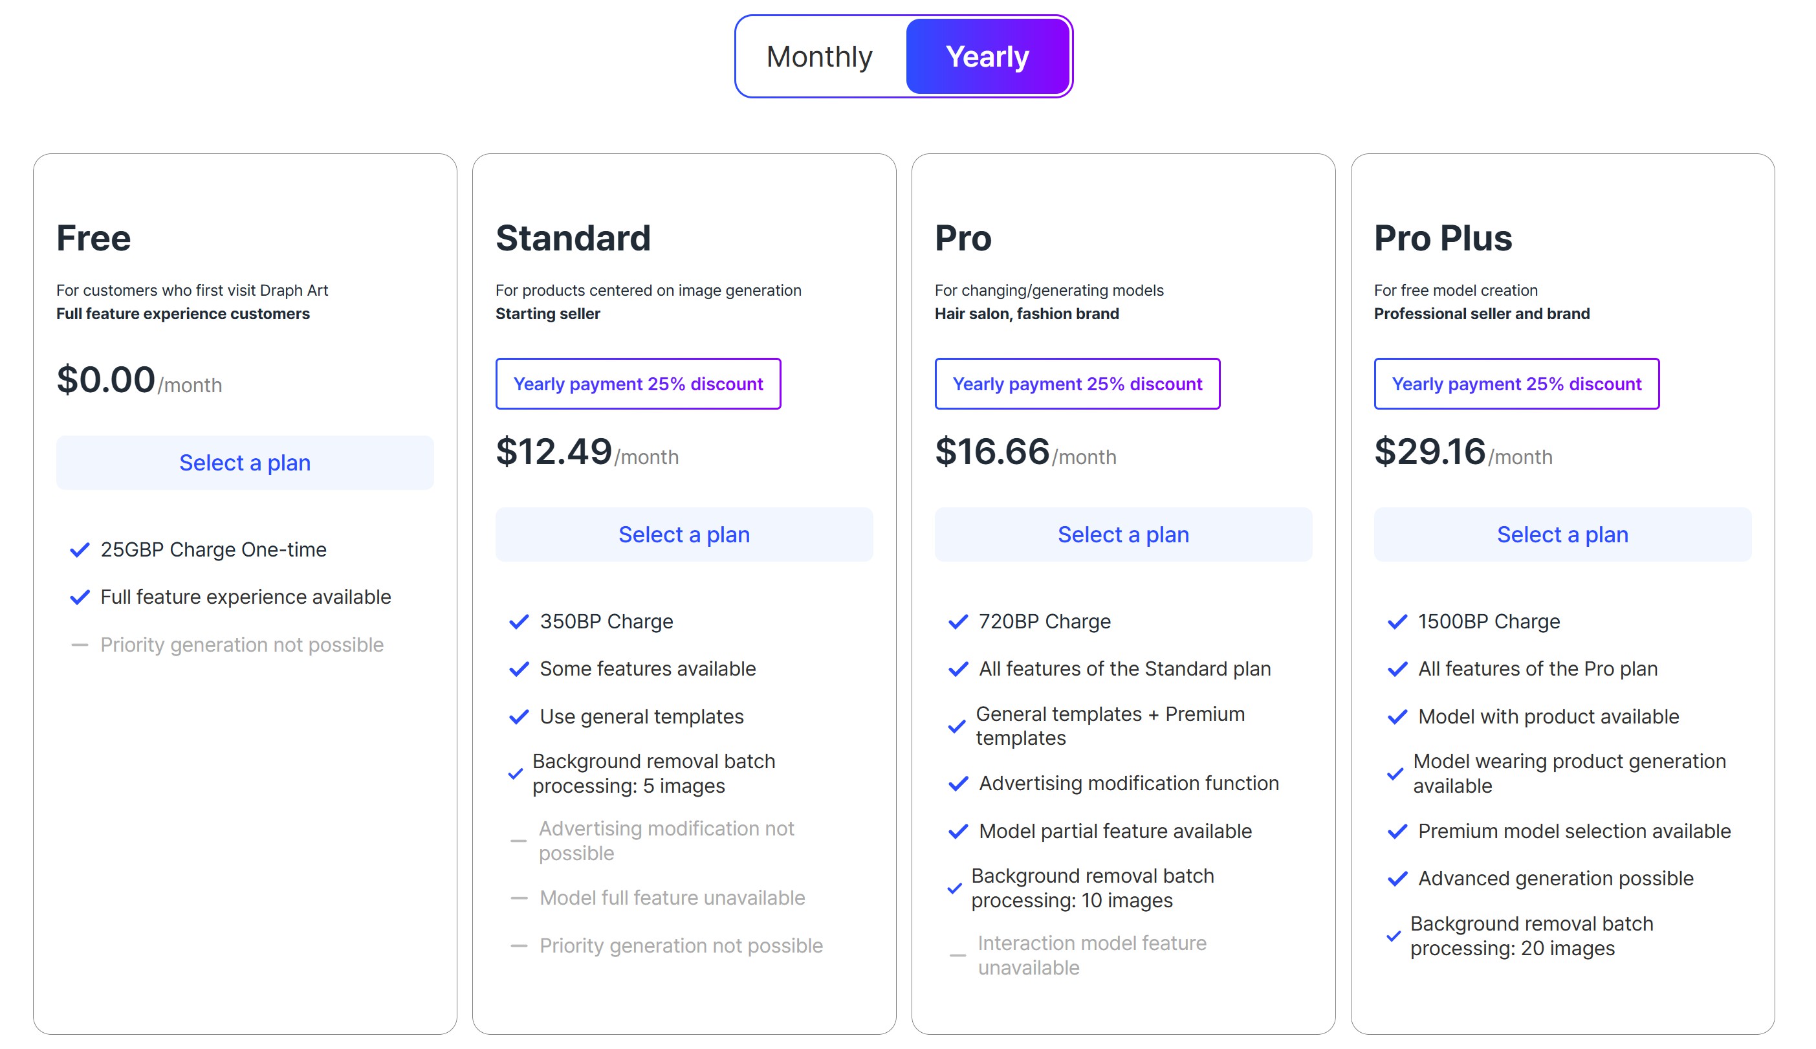The height and width of the screenshot is (1049, 1816).
Task: Click the $16.66 Pro price
Action: pyautogui.click(x=992, y=452)
